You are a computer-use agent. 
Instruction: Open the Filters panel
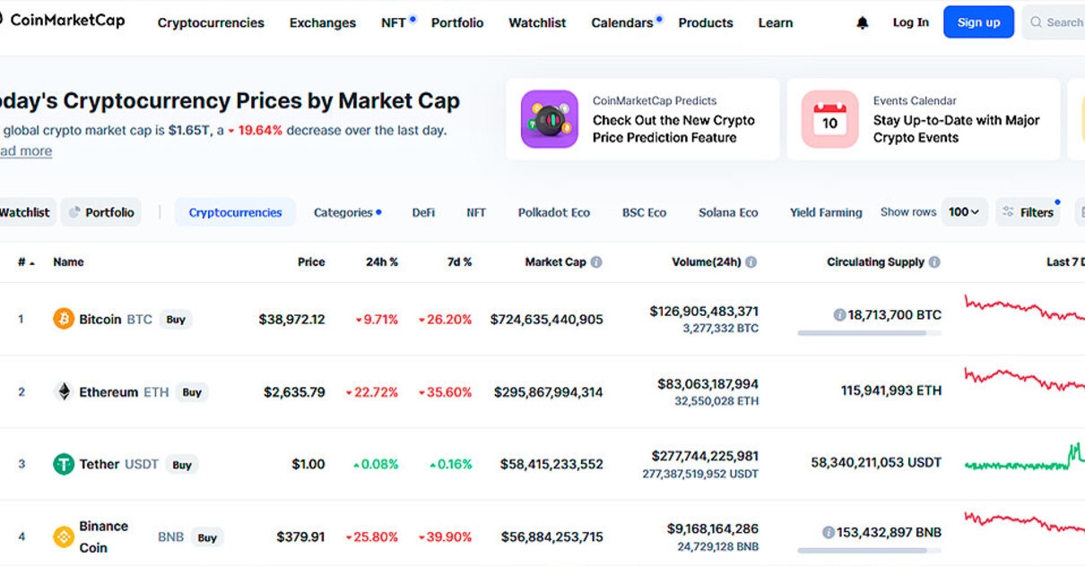(x=1028, y=212)
